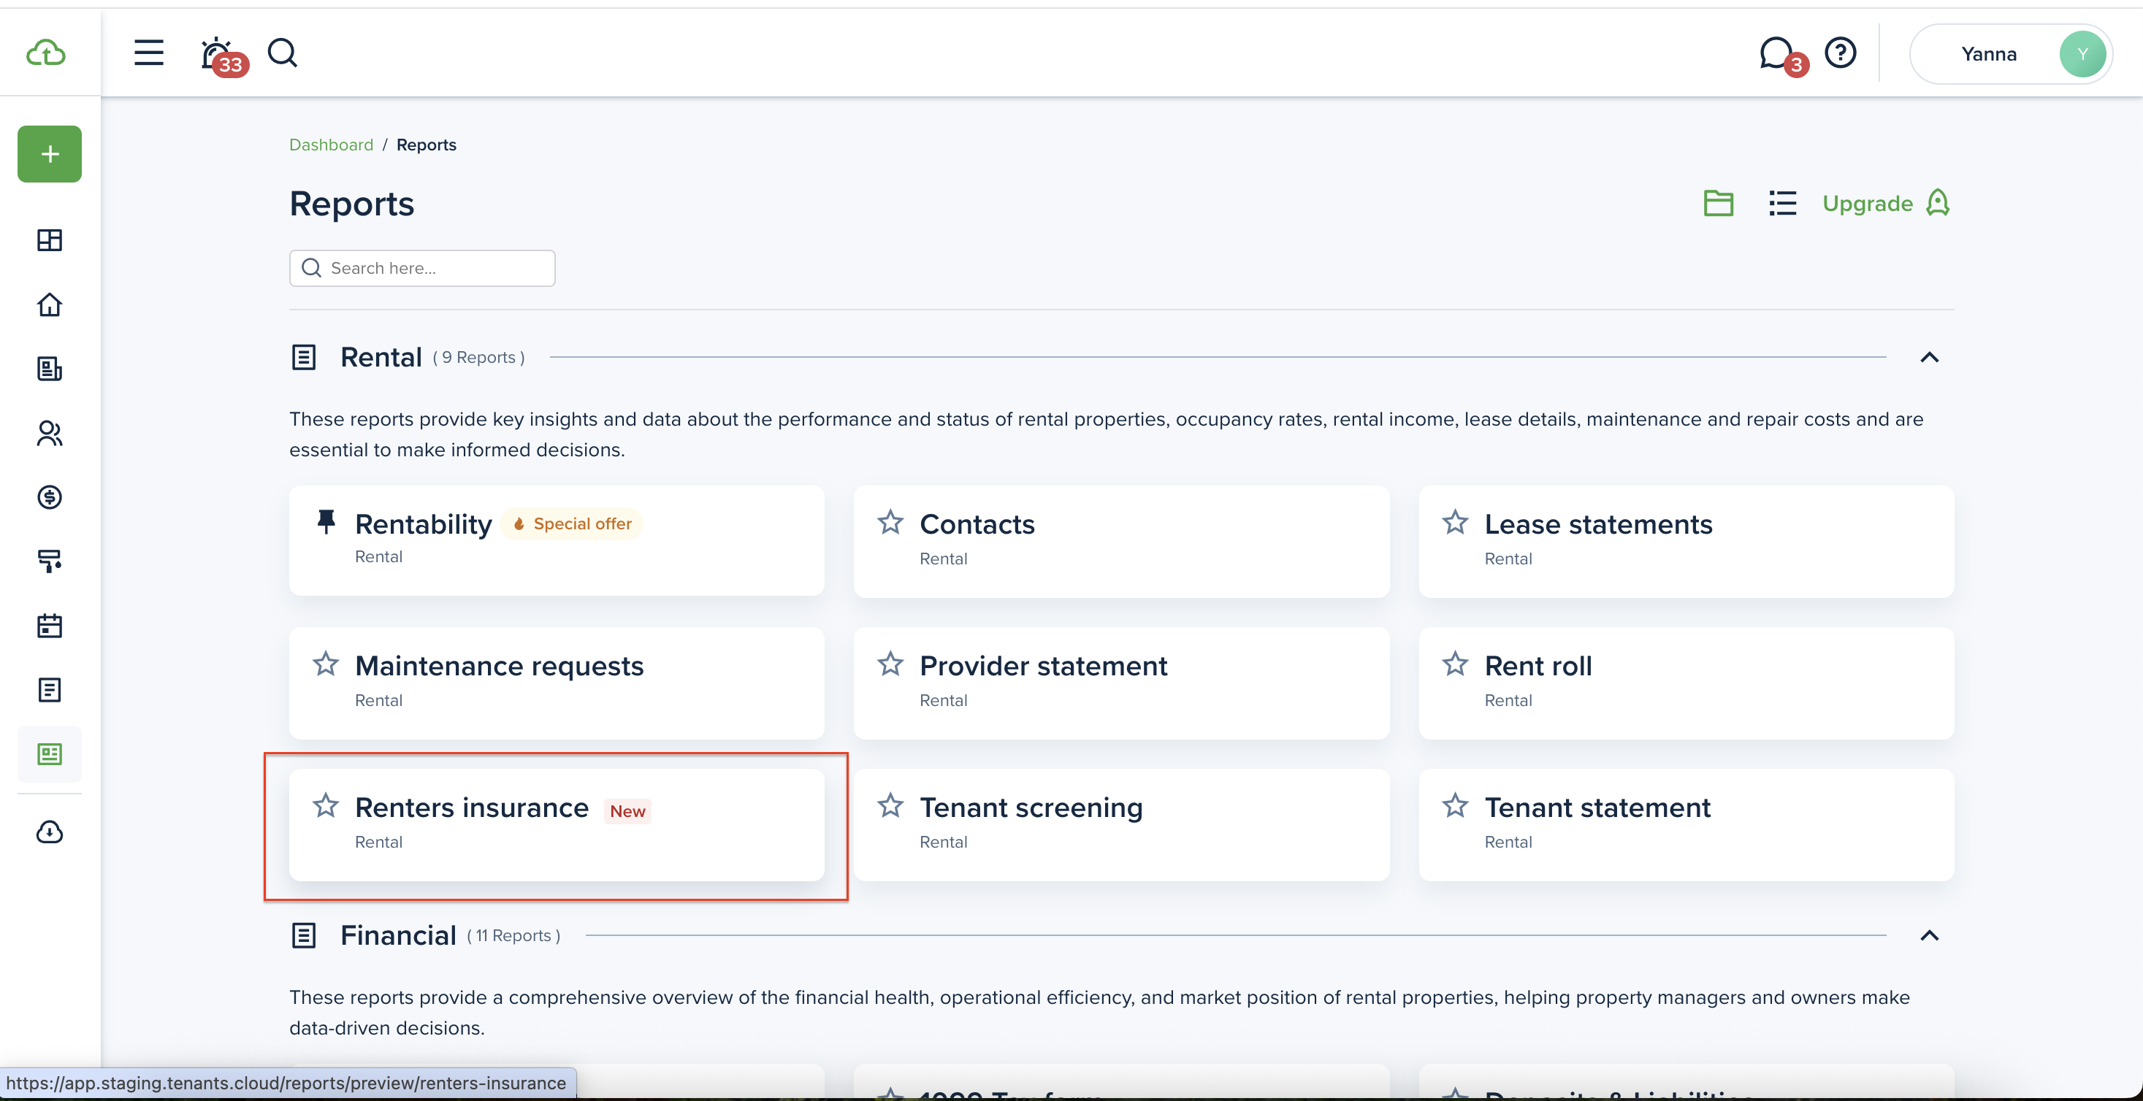Click the green plus add button
The height and width of the screenshot is (1101, 2143).
tap(50, 154)
